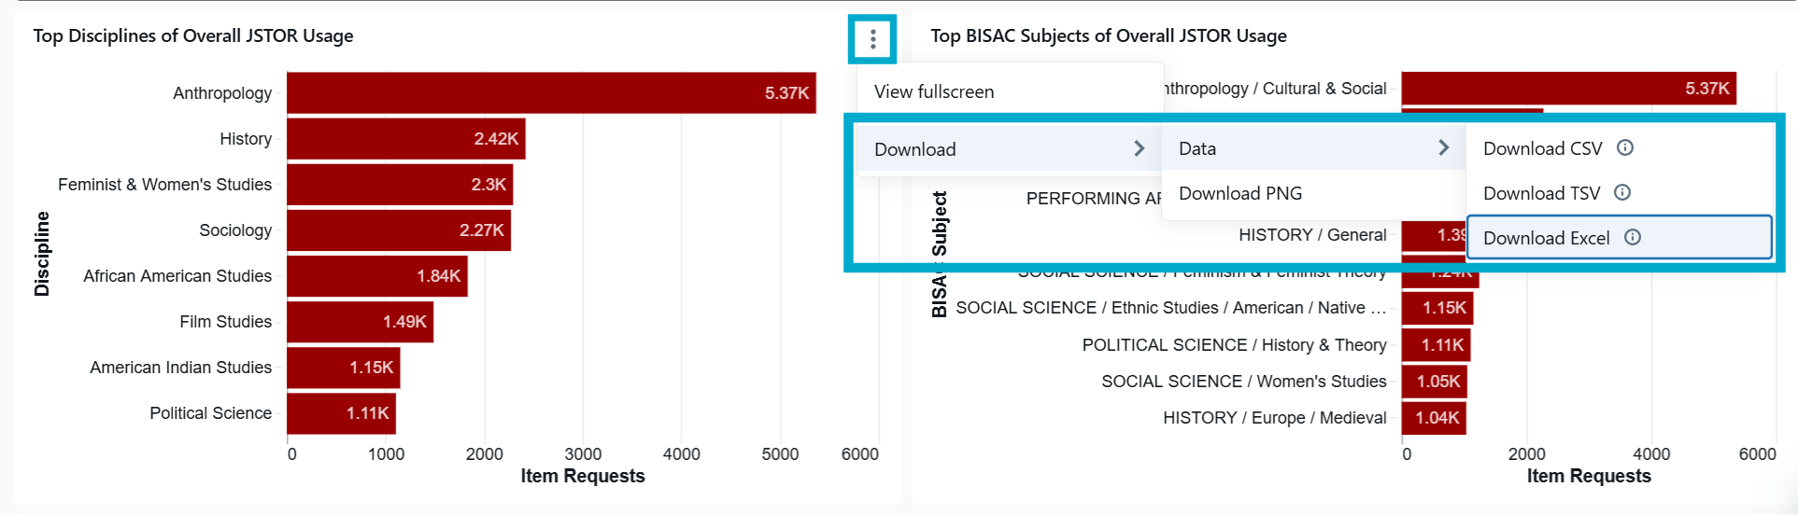1798x515 pixels.
Task: Click the Political Science 1.11K bar
Action: pyautogui.click(x=341, y=412)
